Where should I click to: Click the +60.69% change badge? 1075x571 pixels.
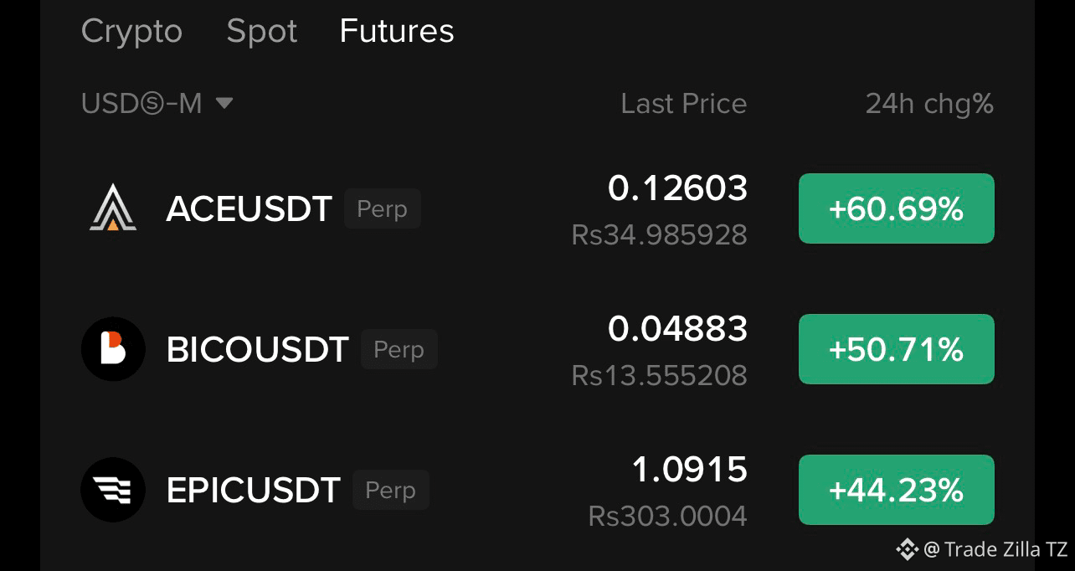coord(897,208)
